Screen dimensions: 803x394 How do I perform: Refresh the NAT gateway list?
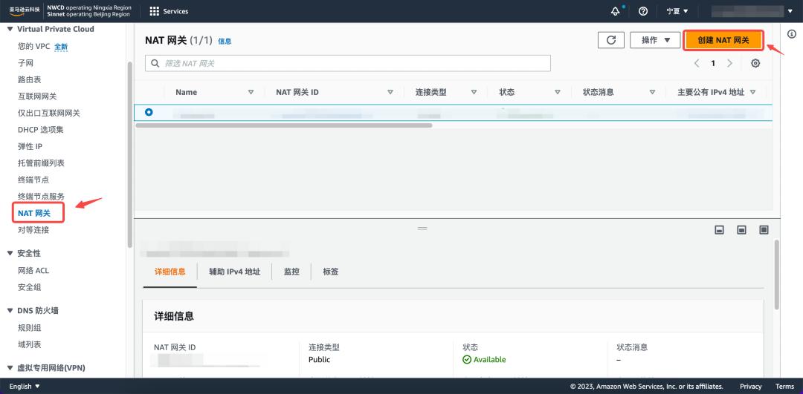(x=611, y=40)
